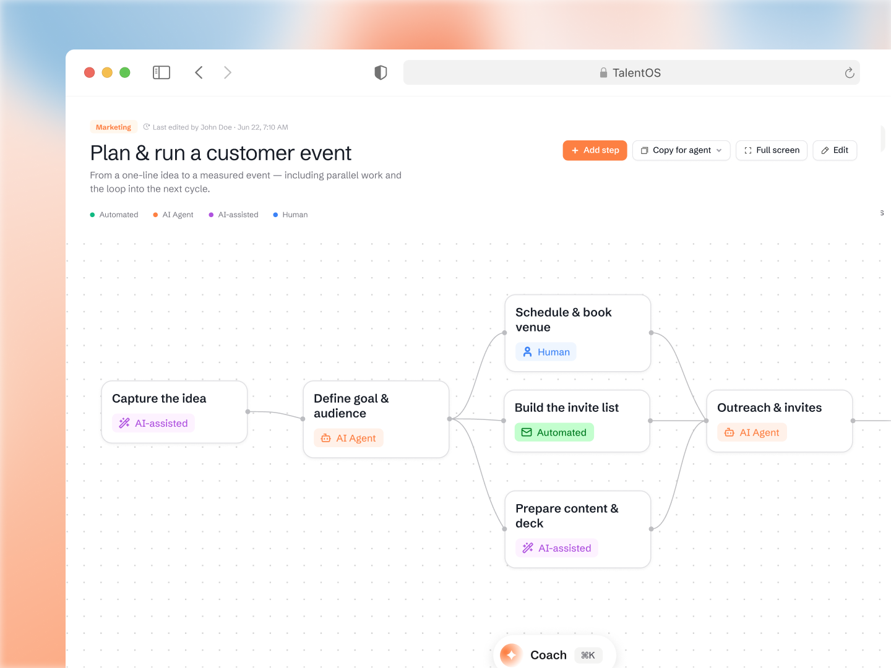
Task: Select the Outreach & invites title
Action: click(x=770, y=408)
